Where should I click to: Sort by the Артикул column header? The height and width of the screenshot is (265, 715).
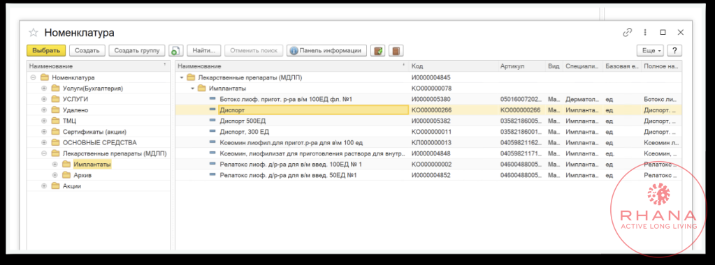pos(521,66)
